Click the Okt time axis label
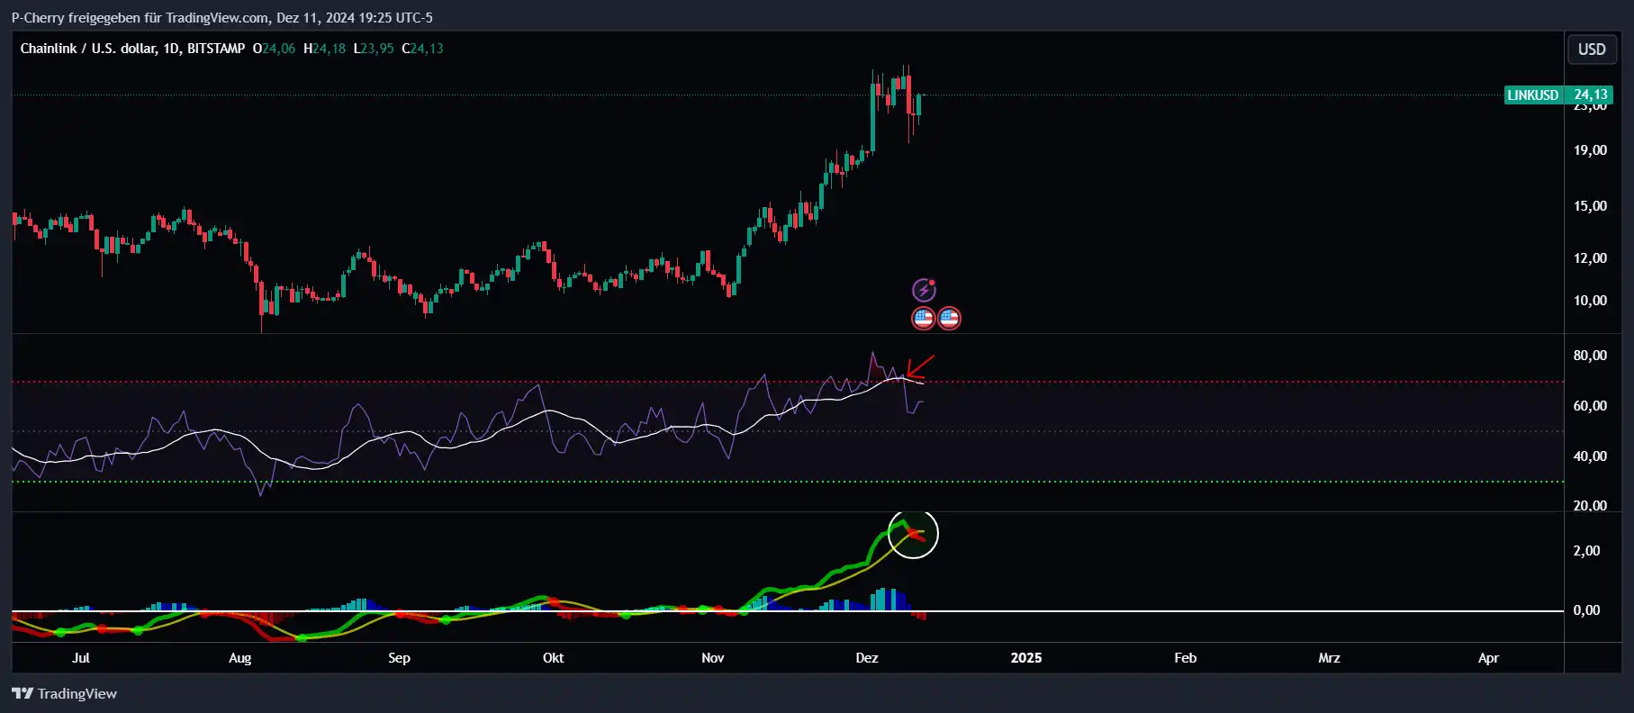 [554, 658]
